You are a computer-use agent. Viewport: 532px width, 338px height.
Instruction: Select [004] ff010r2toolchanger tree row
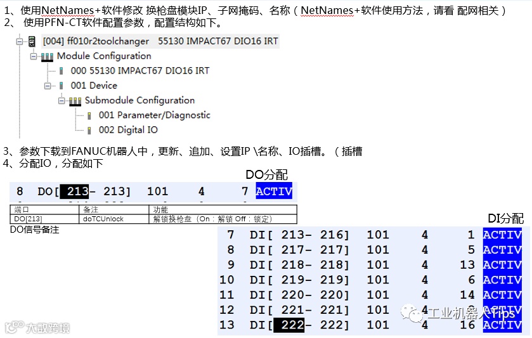(x=160, y=41)
